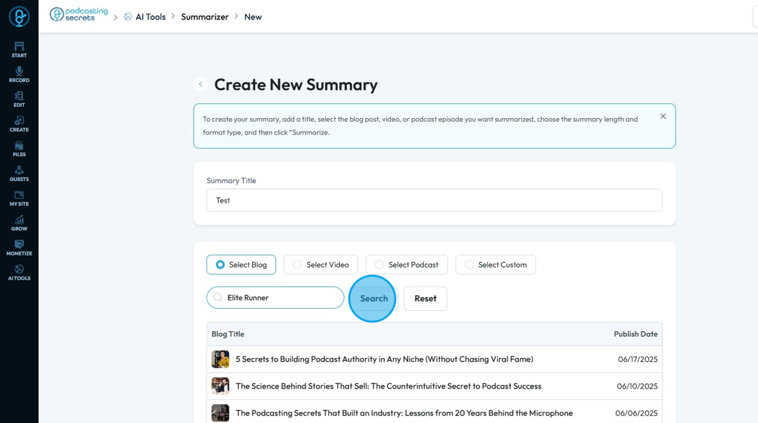The height and width of the screenshot is (423, 758).
Task: Go to Summarizer breadcrumb
Action: [204, 17]
